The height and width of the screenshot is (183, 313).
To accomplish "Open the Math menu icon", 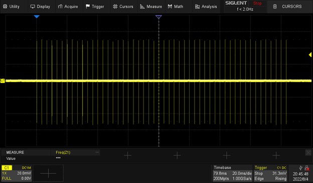I will 170,6.
